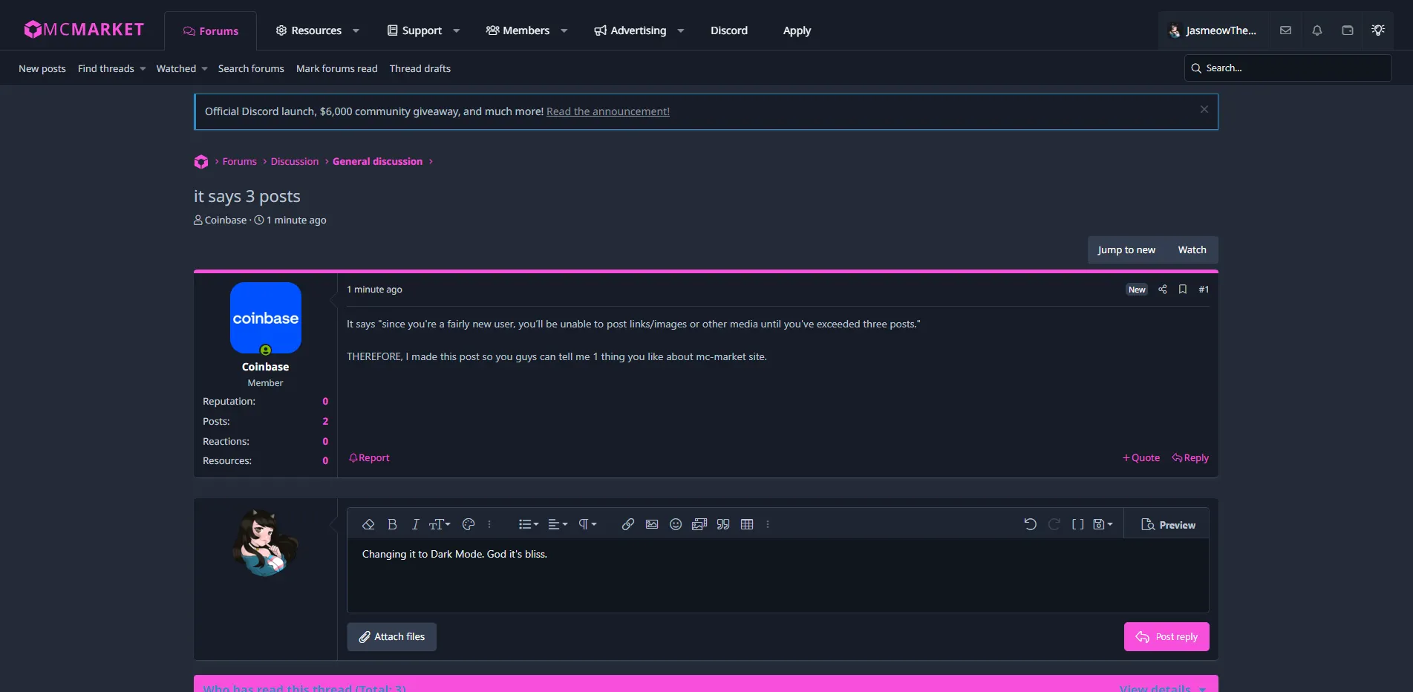This screenshot has width=1413, height=692.
Task: Click into the reply text editor
Action: click(777, 575)
